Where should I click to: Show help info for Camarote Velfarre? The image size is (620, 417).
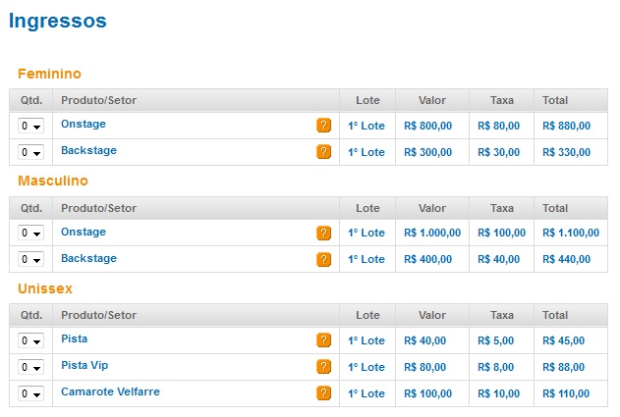323,393
